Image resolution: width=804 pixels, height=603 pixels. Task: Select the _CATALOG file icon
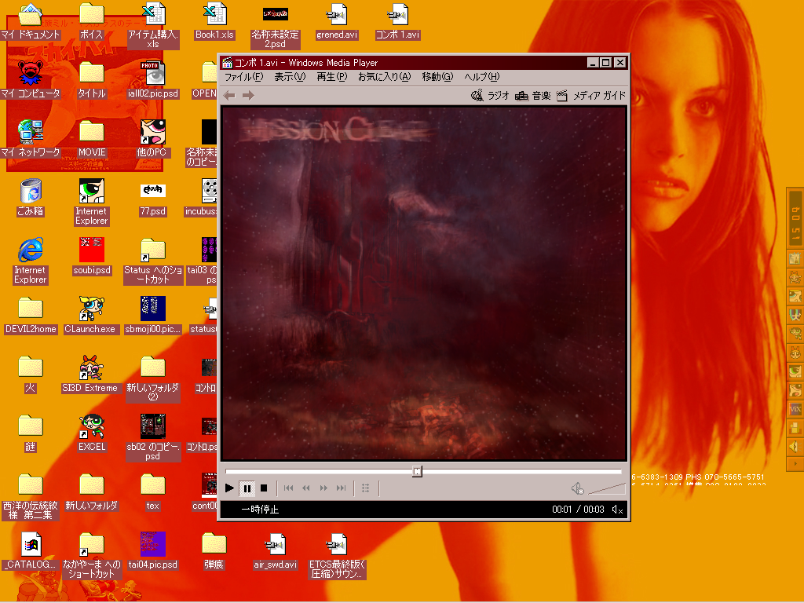coord(31,552)
